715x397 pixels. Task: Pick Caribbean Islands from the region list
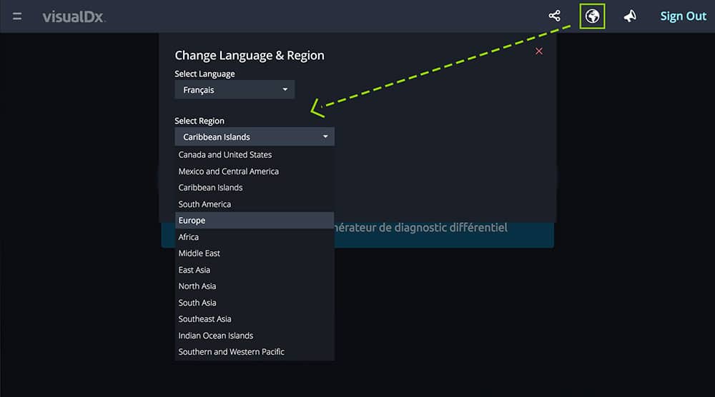(x=210, y=188)
